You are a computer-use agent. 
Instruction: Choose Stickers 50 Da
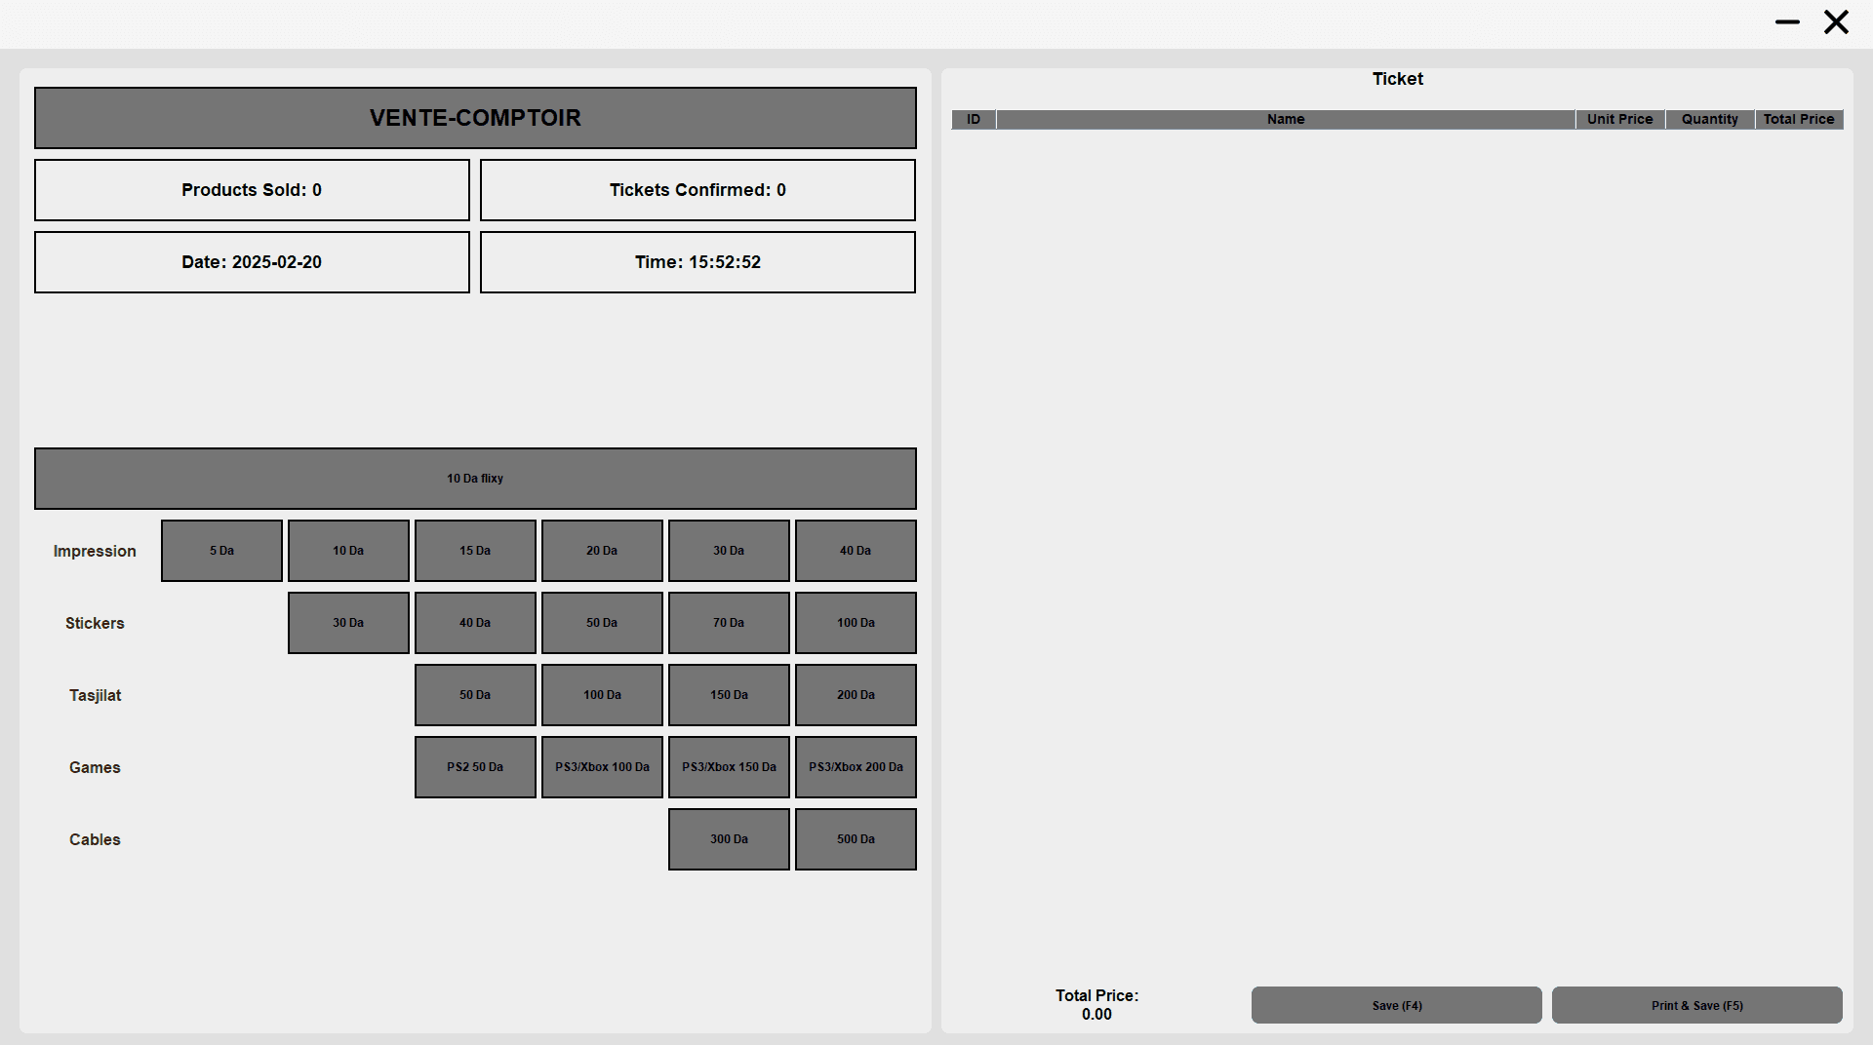pos(602,623)
